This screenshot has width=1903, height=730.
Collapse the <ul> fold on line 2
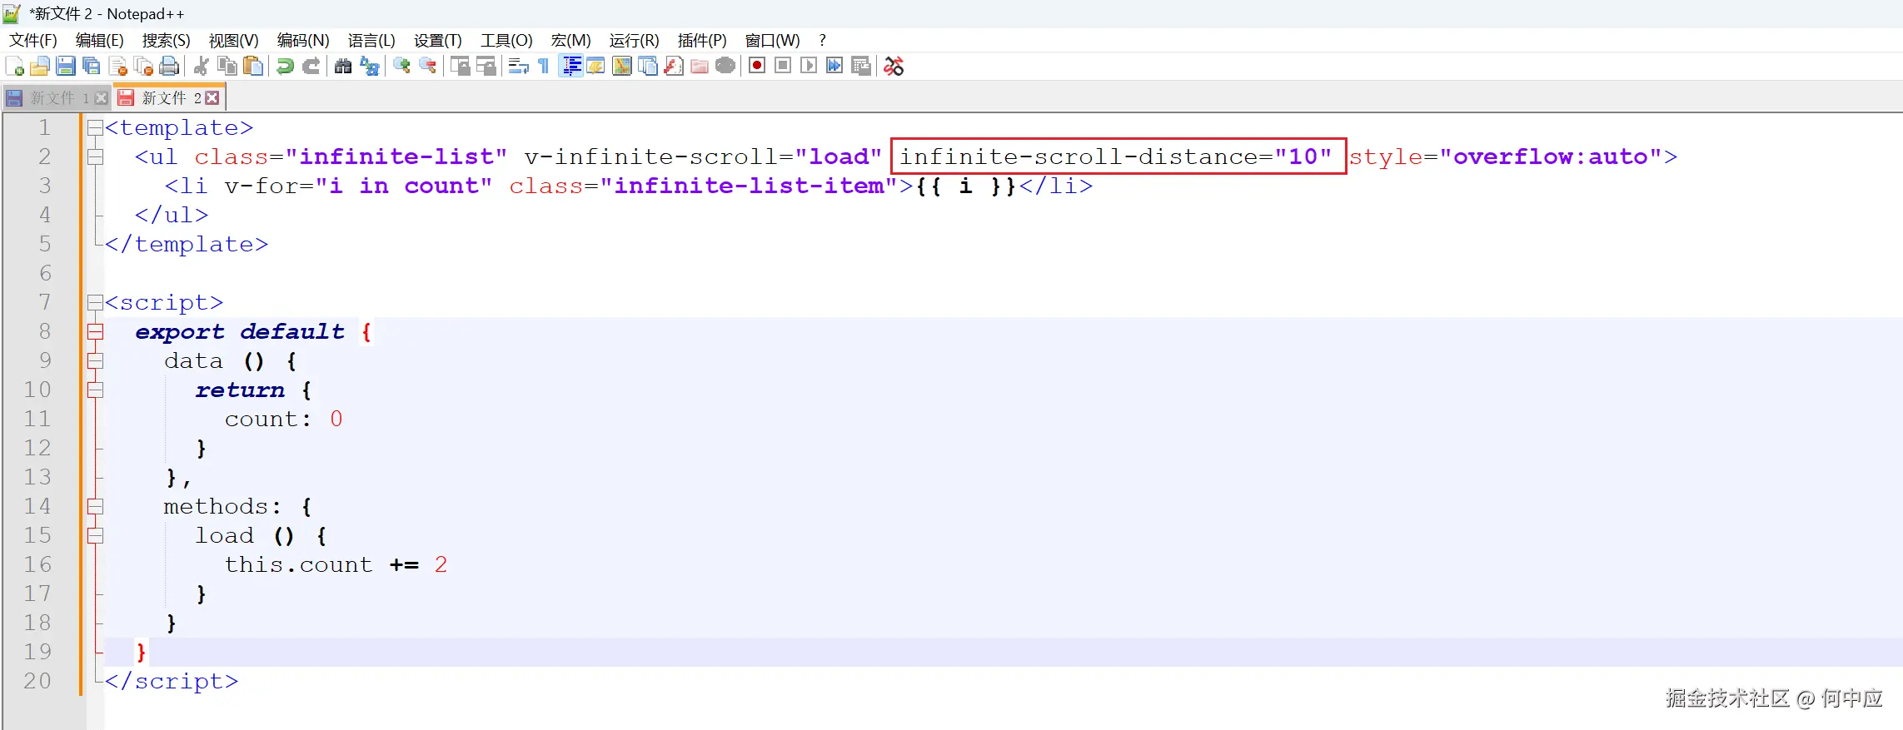[96, 156]
